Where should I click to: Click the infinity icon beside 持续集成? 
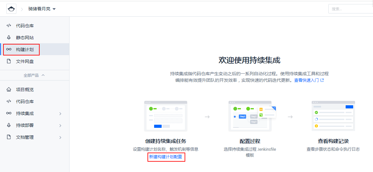point(9,113)
